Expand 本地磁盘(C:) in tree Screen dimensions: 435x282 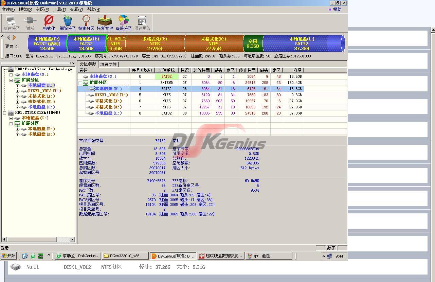tap(11, 118)
